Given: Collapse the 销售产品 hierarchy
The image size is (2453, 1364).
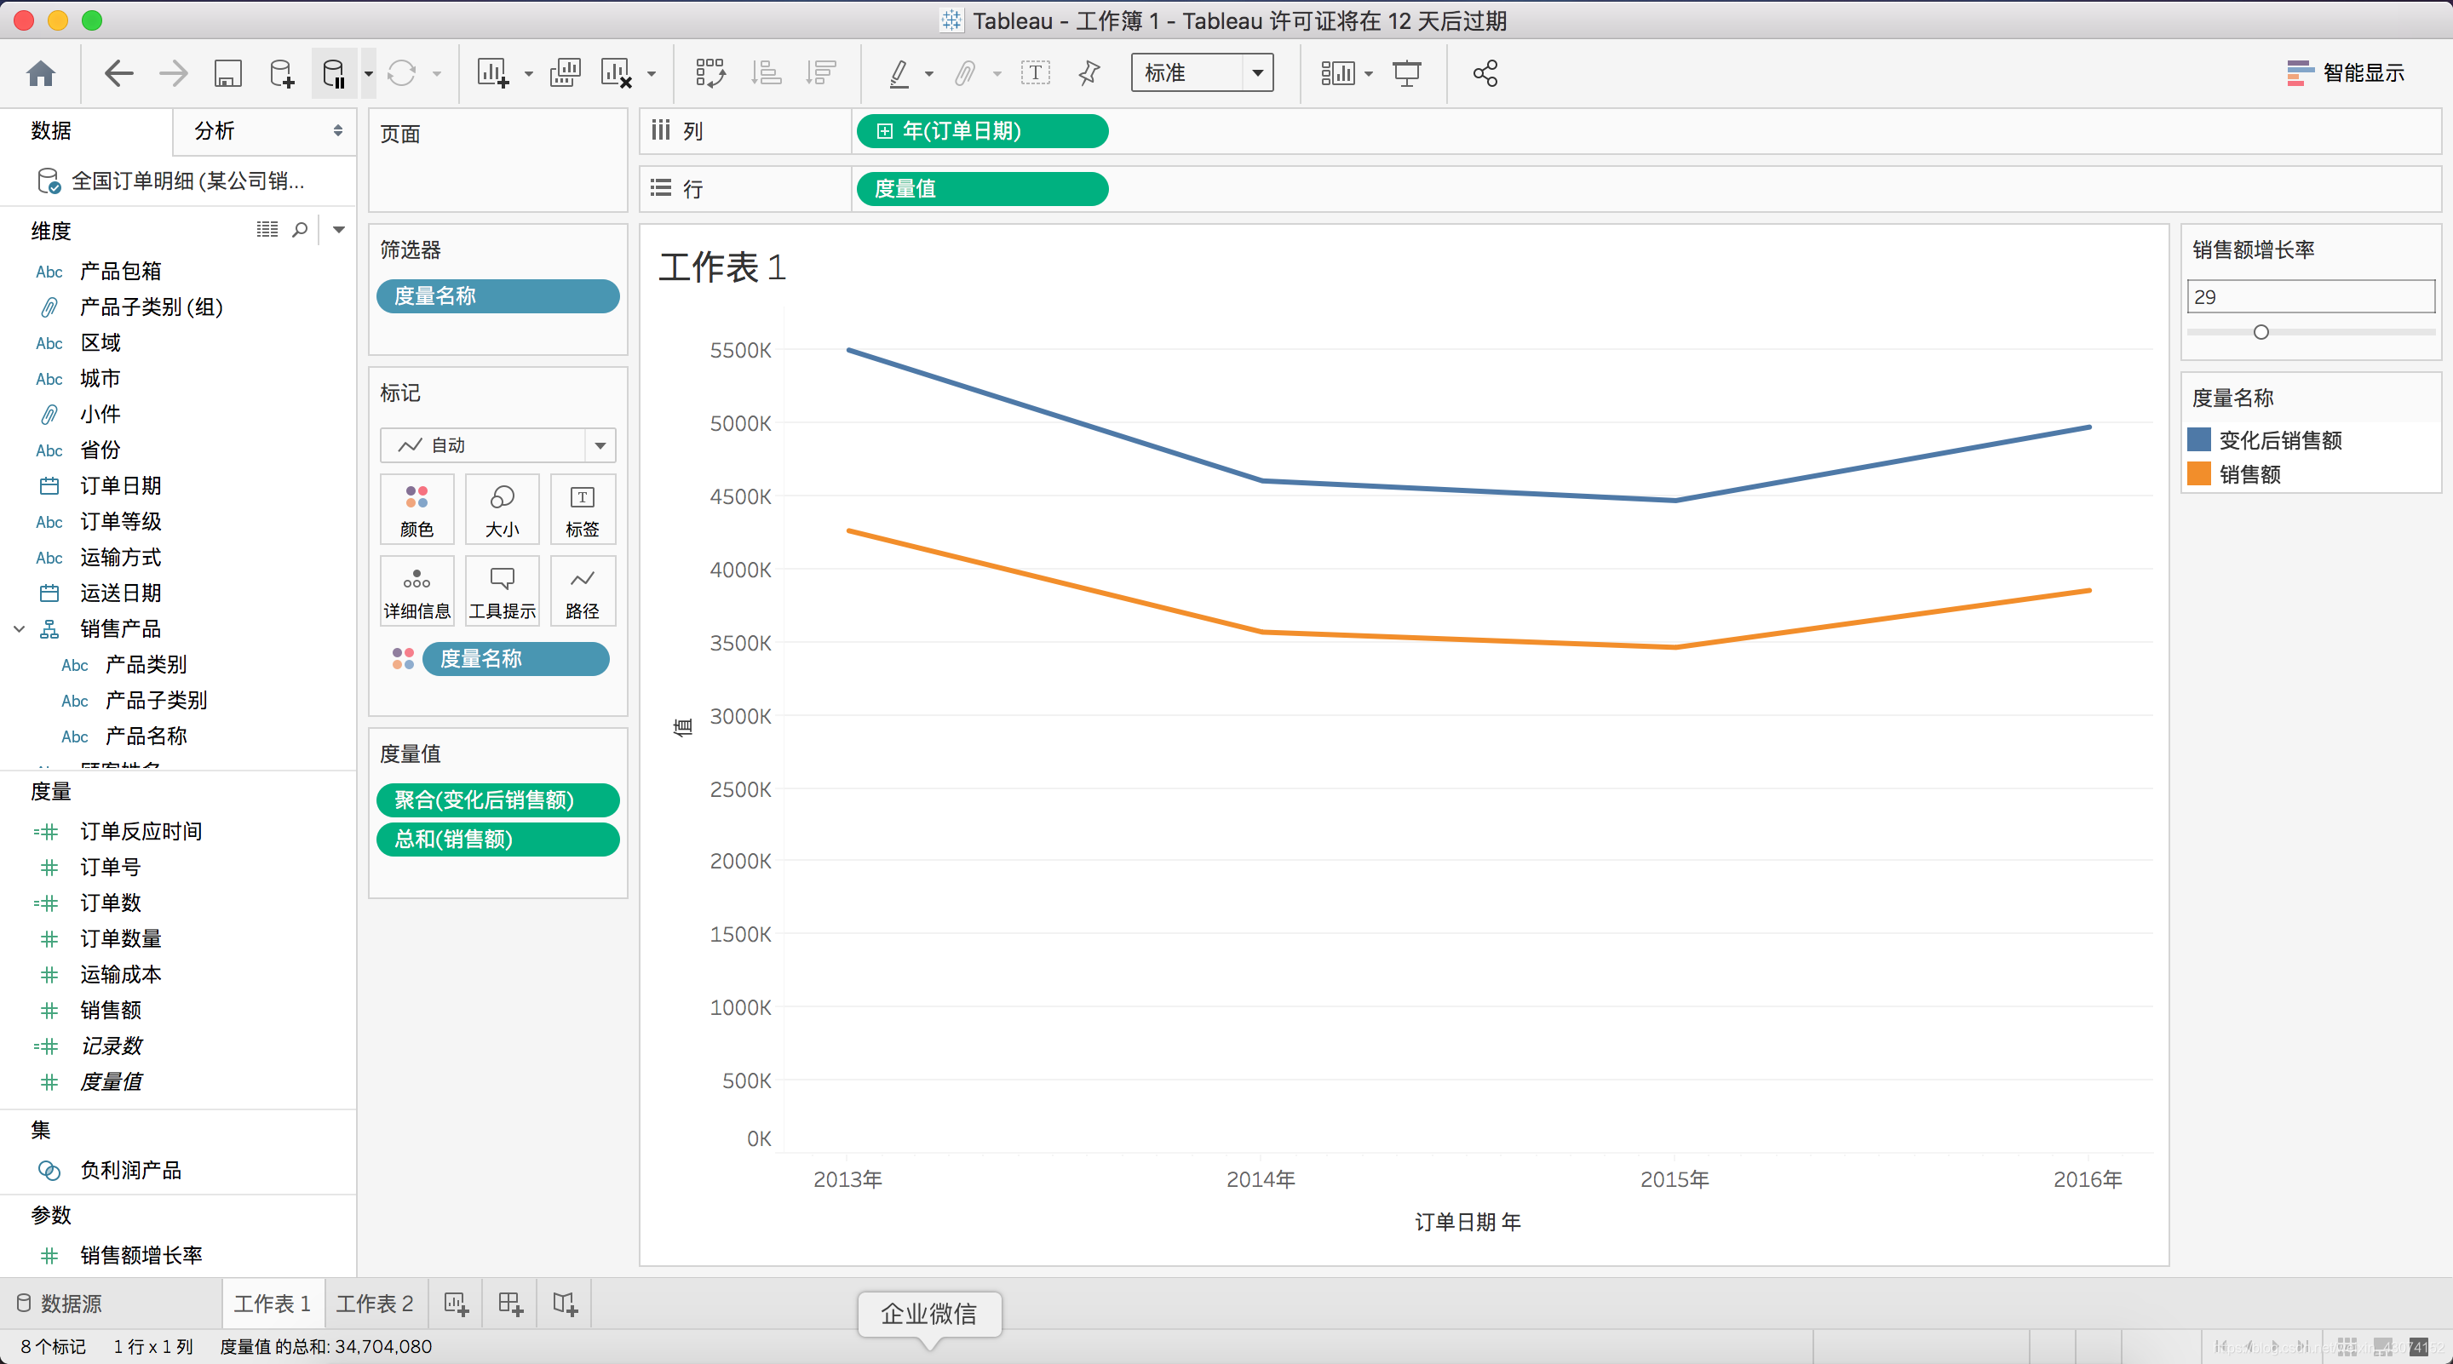Looking at the screenshot, I should [x=19, y=628].
